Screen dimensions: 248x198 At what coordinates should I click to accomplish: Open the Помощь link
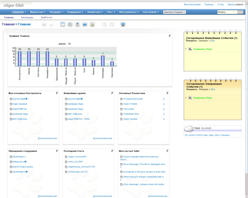pos(209,5)
